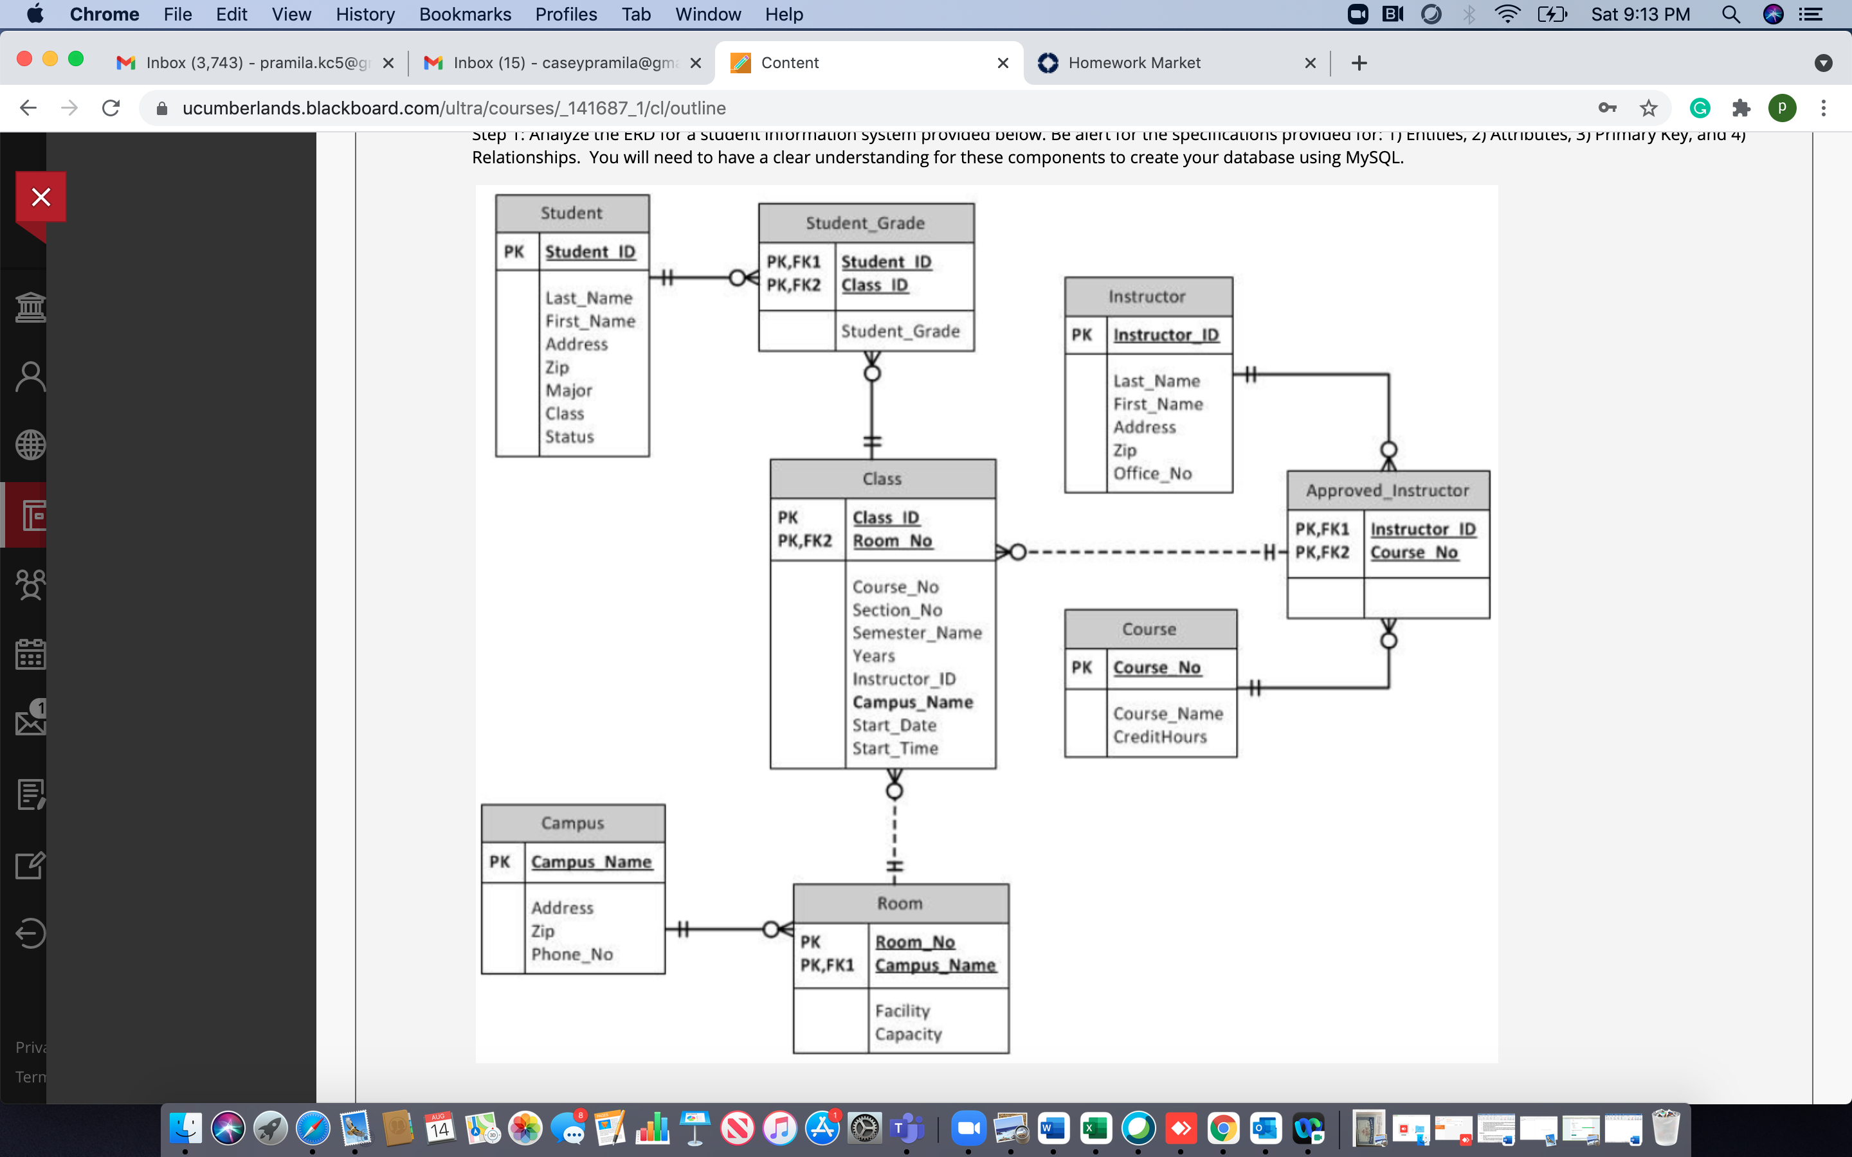Viewport: 1852px width, 1157px height.
Task: Open the History menu
Action: pos(365,13)
